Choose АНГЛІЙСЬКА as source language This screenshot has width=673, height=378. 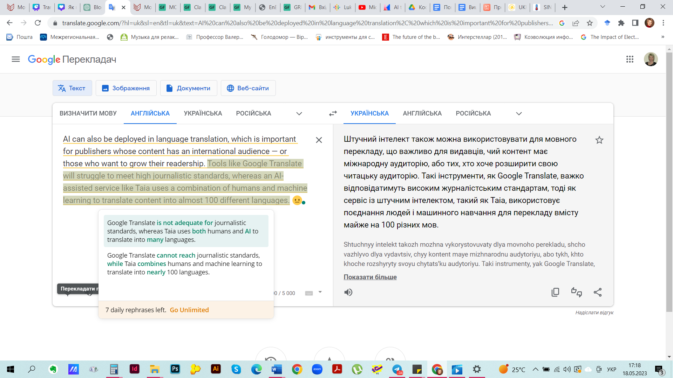(x=150, y=113)
